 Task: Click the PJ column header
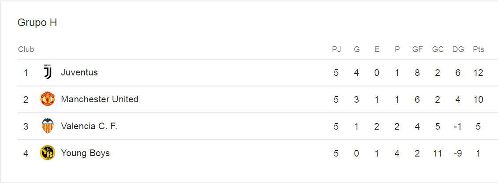pos(337,49)
